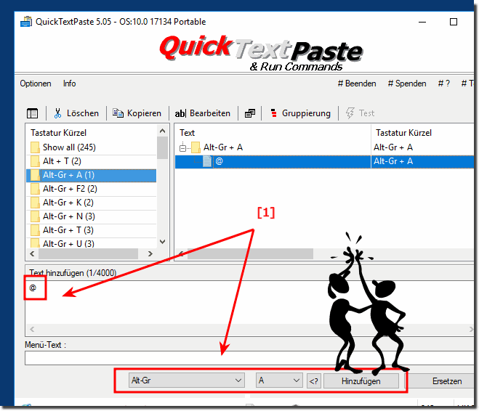Select Alt-Gr + K (2) folder
479x411 pixels.
tap(92, 203)
